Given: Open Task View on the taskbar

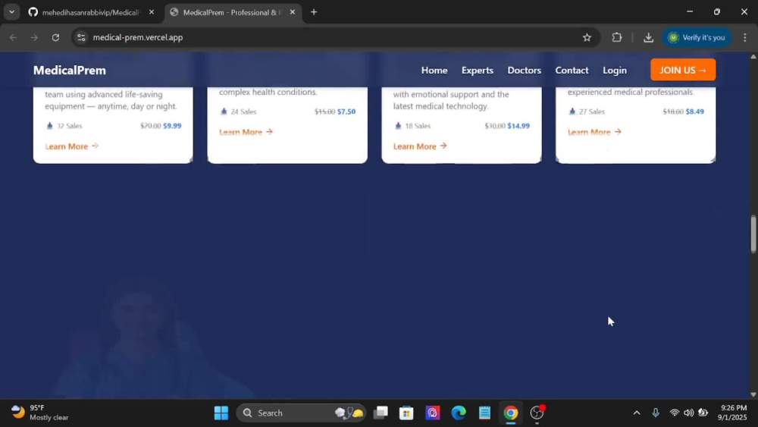Looking at the screenshot, I should tap(381, 413).
